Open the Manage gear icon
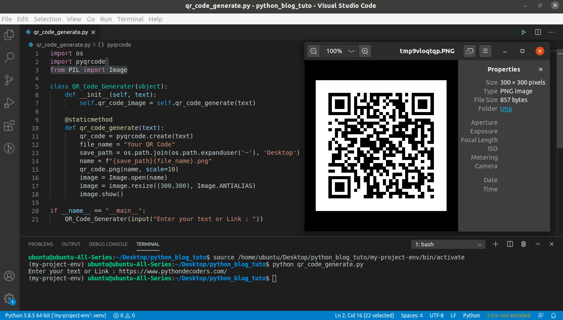This screenshot has height=320, width=563. [9, 299]
